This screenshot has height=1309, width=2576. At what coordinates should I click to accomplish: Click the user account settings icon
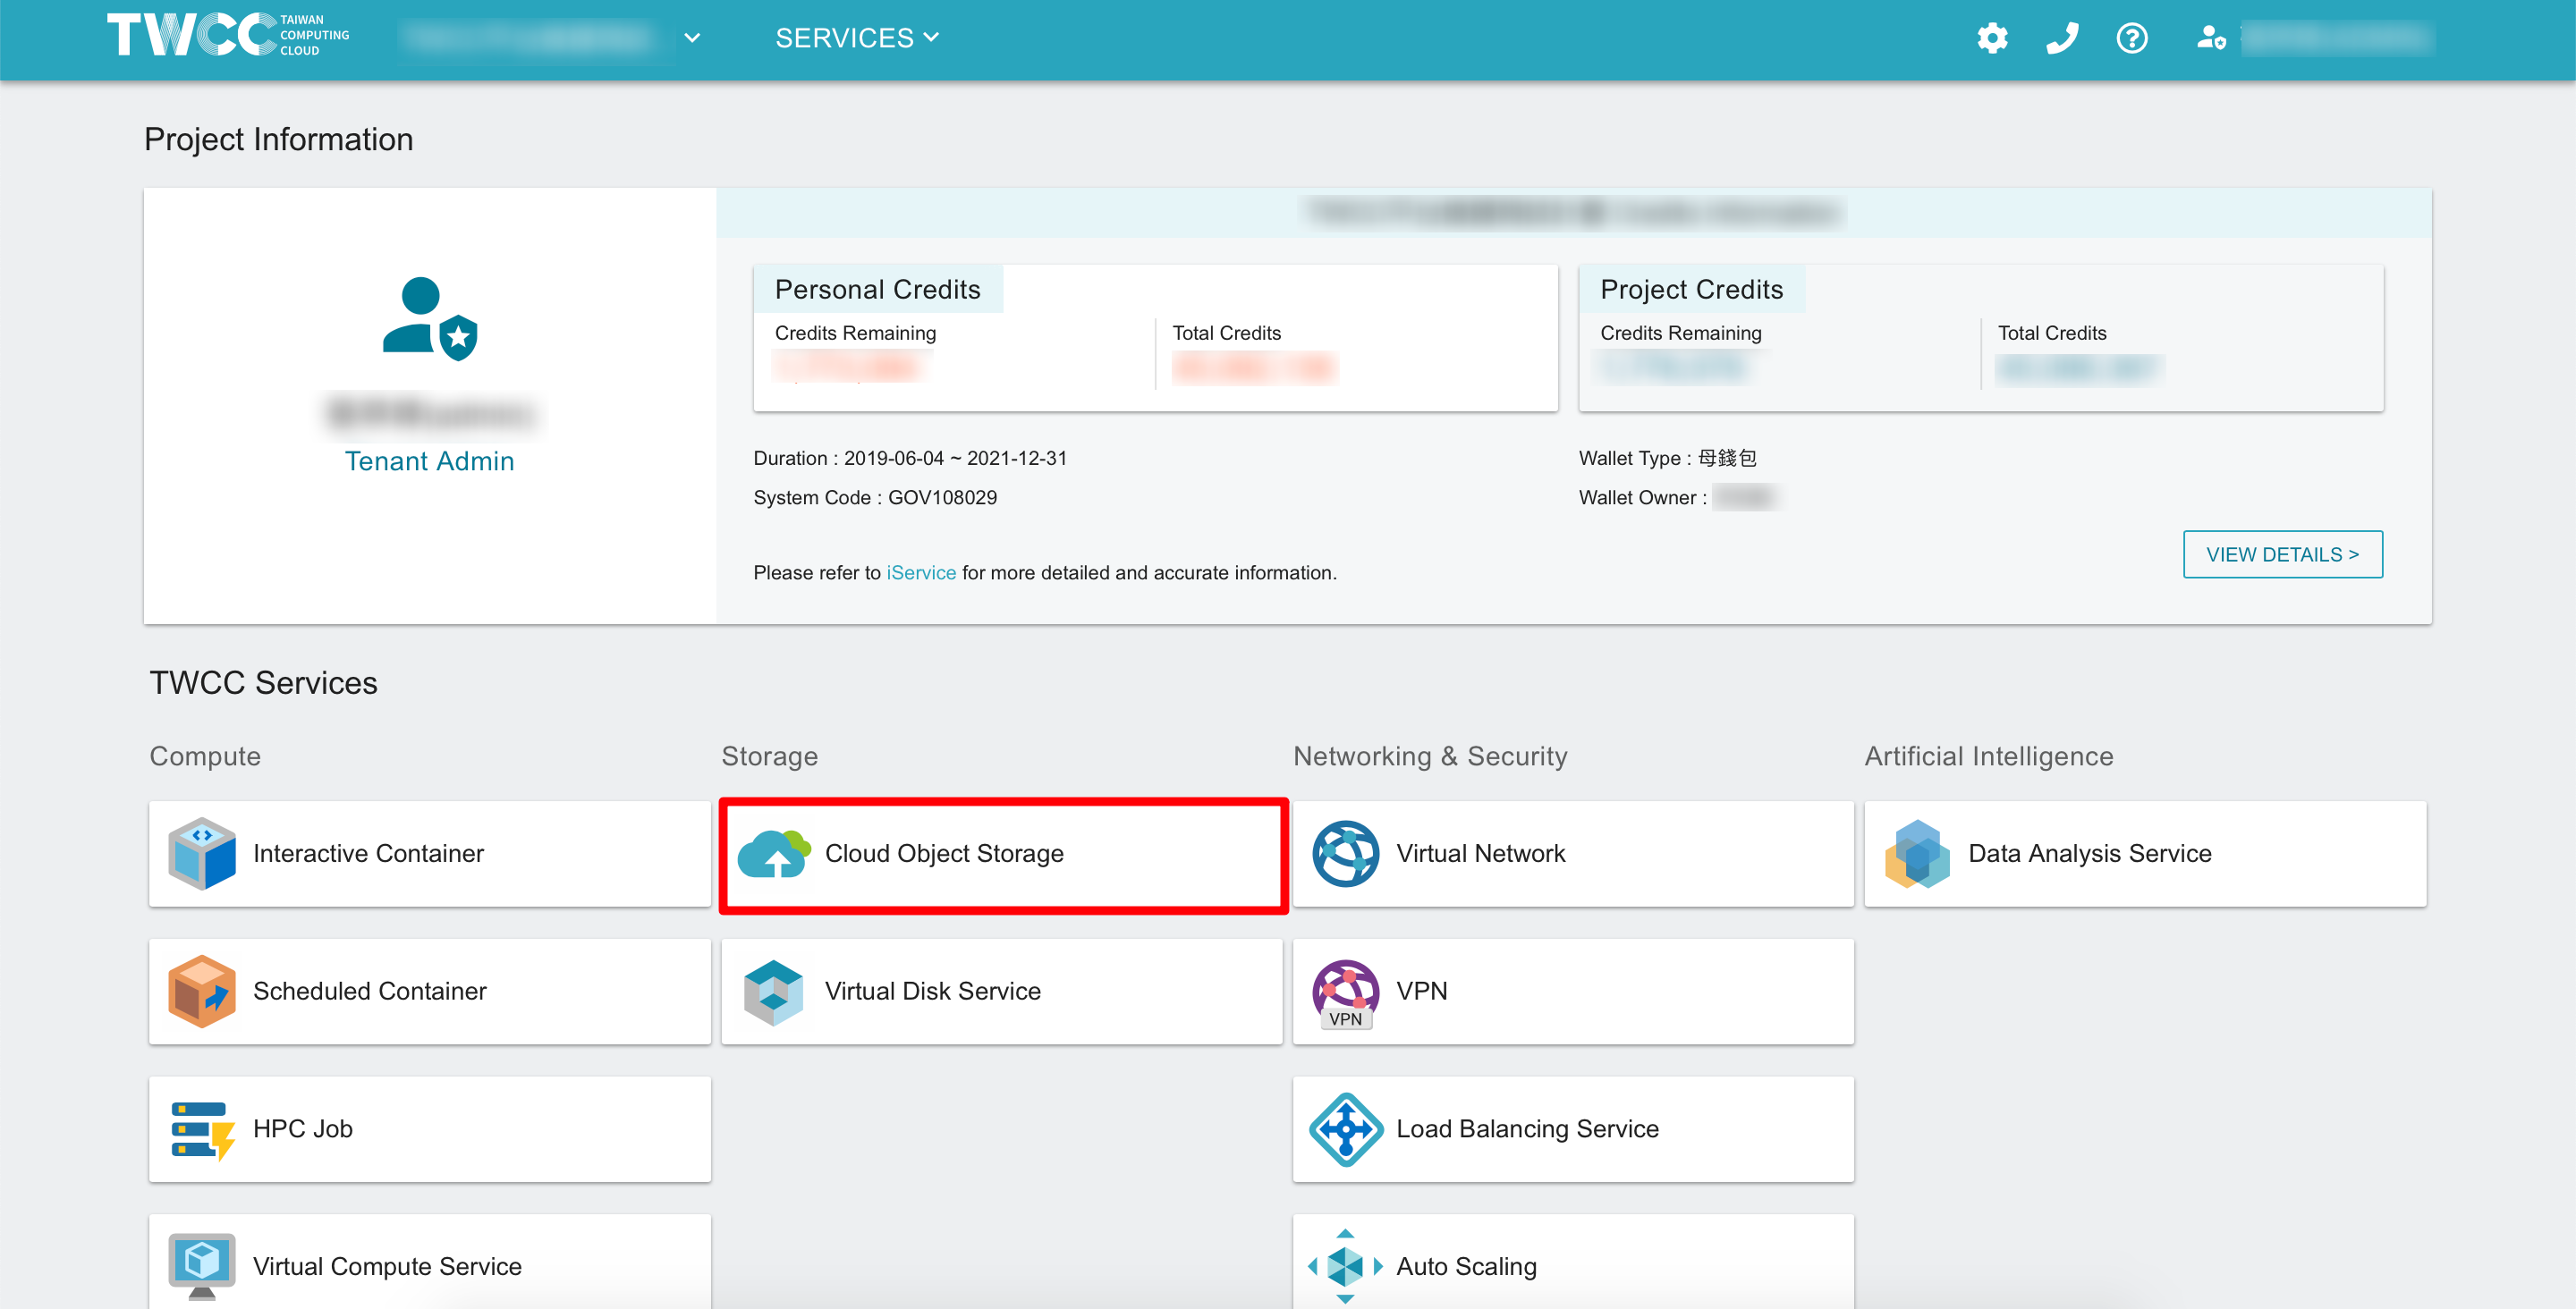(x=2211, y=38)
